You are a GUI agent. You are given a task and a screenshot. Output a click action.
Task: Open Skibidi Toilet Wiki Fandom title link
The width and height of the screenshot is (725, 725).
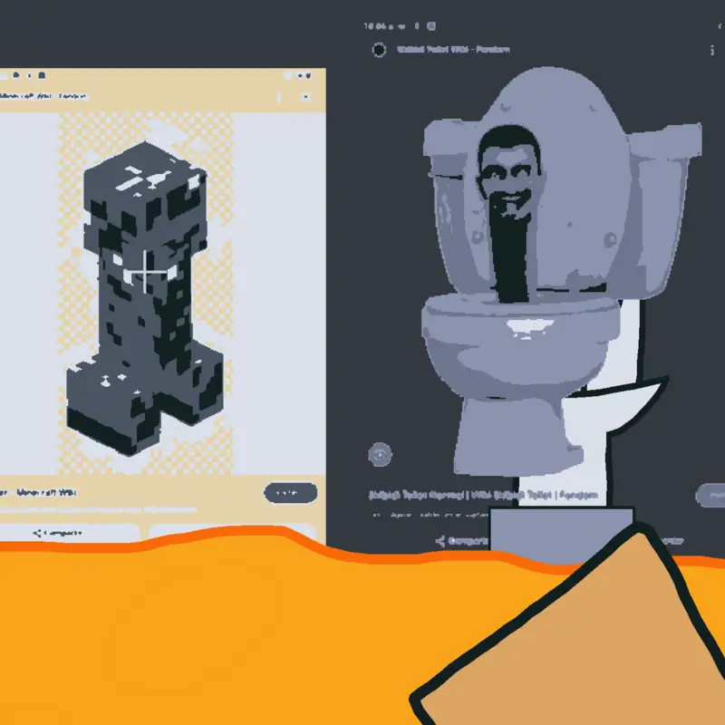coord(453,50)
